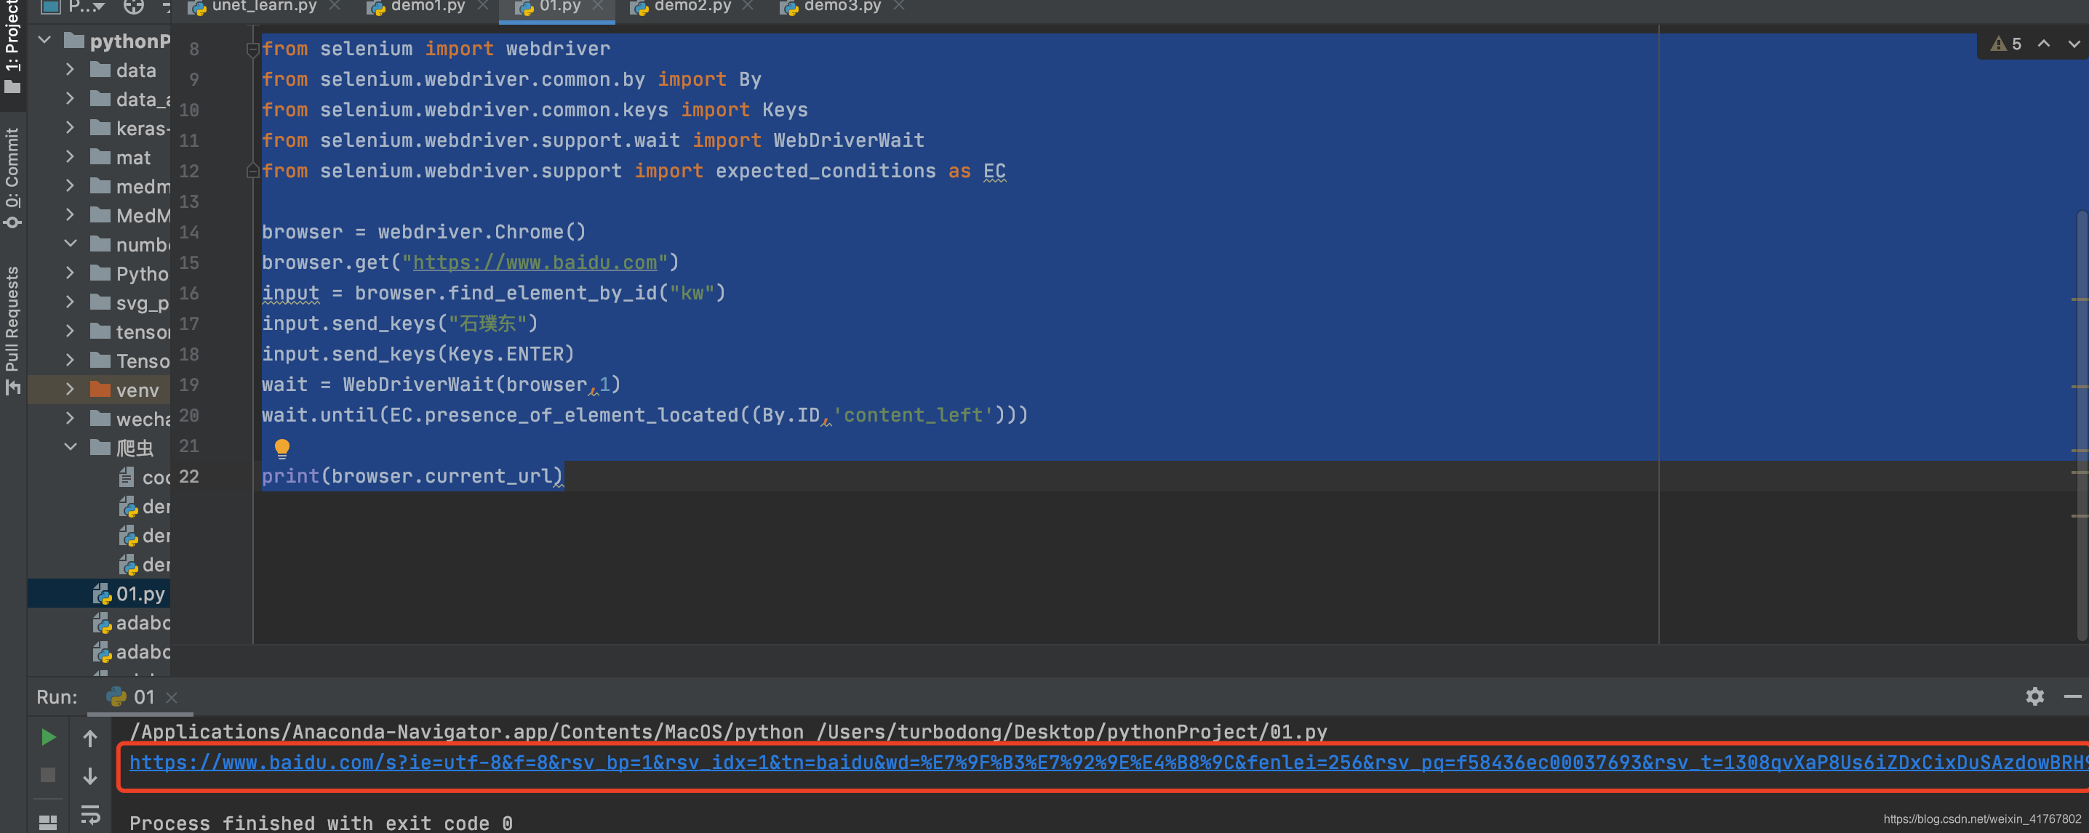Image resolution: width=2089 pixels, height=833 pixels.
Task: Switch to the unet_learn.py editor tab
Action: tap(263, 7)
